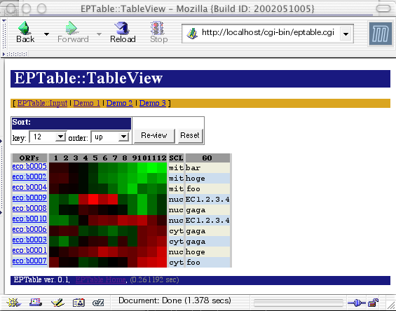
Task: Click the window zoom pill button in title bar
Action: tap(383, 8)
